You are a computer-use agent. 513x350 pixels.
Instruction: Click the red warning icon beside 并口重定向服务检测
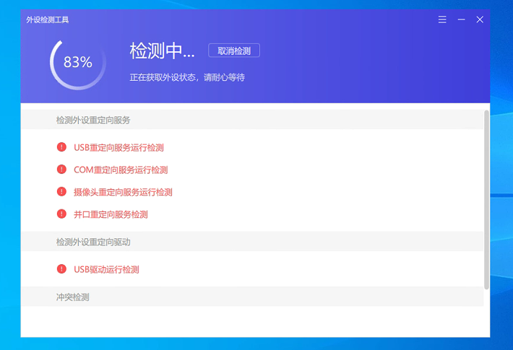[61, 214]
